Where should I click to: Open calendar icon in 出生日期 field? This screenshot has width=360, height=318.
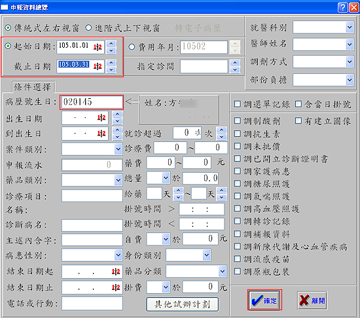101,118
